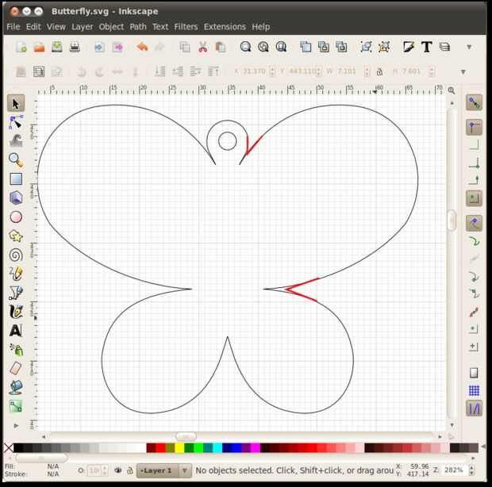Select the Spiral tool
Image resolution: width=492 pixels, height=487 pixels.
(x=16, y=255)
